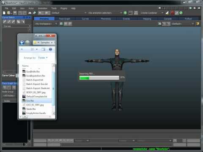Screen dimensions: 203x152
Task: Open the Arrange by Folder dropdown
Action: tap(43, 58)
